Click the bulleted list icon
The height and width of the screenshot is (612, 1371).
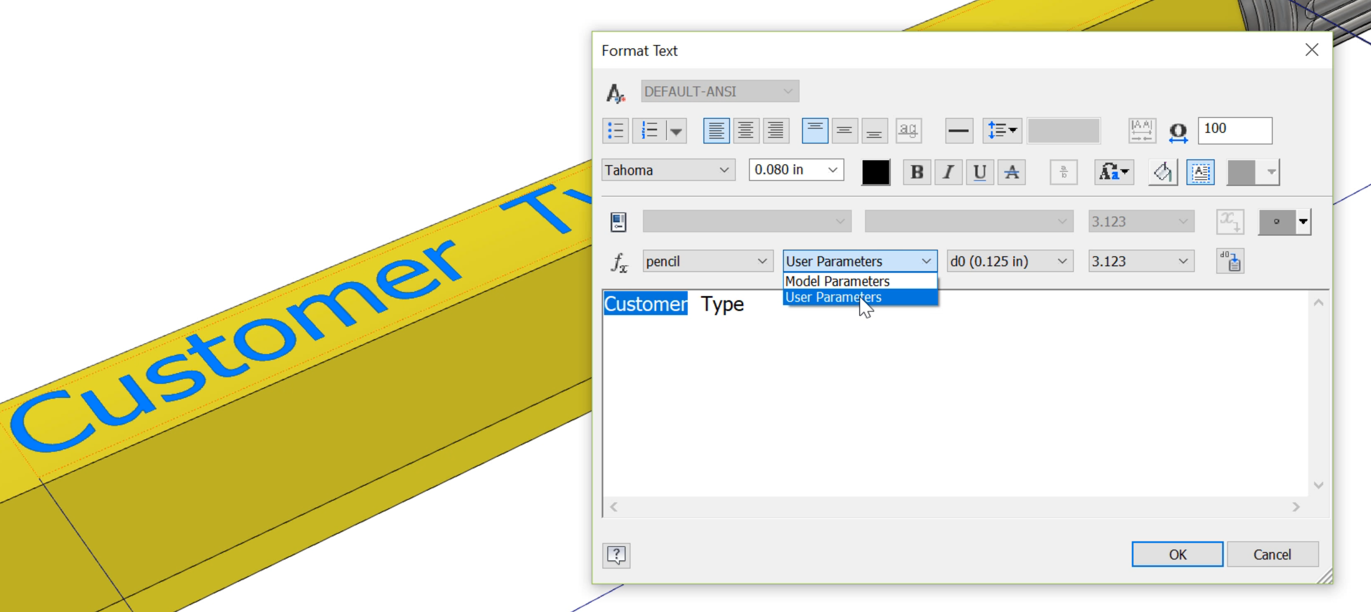pyautogui.click(x=615, y=131)
